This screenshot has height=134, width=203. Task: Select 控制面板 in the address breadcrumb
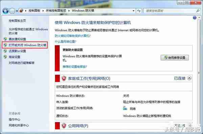tap(34, 10)
